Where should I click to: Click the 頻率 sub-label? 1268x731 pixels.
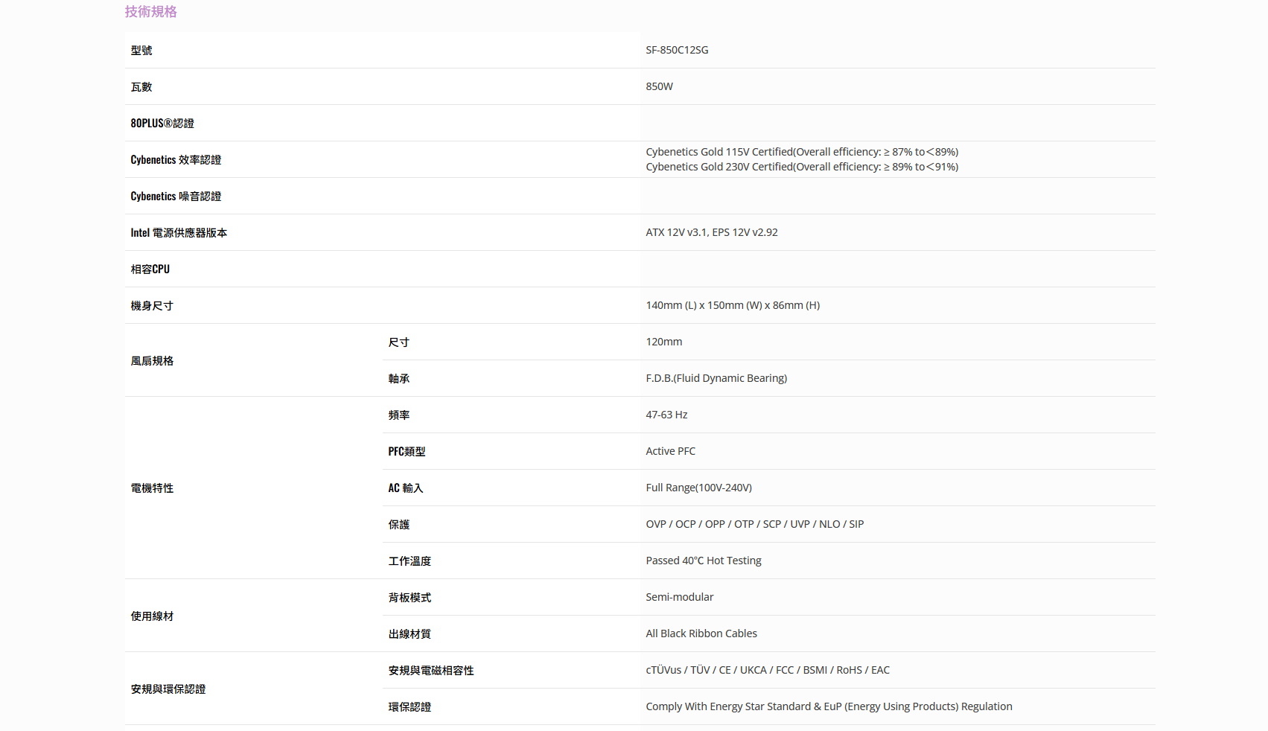tap(399, 415)
